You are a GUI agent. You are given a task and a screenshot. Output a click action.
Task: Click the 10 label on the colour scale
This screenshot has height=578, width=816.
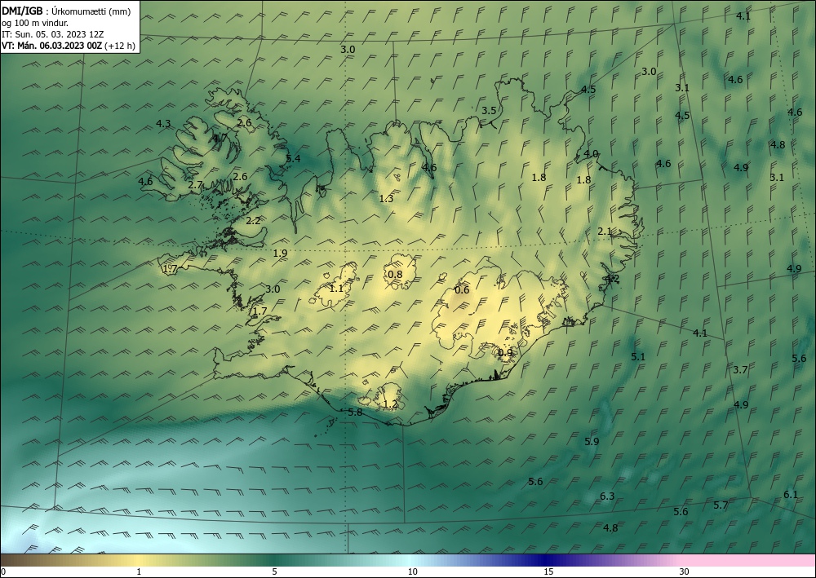[x=413, y=572]
